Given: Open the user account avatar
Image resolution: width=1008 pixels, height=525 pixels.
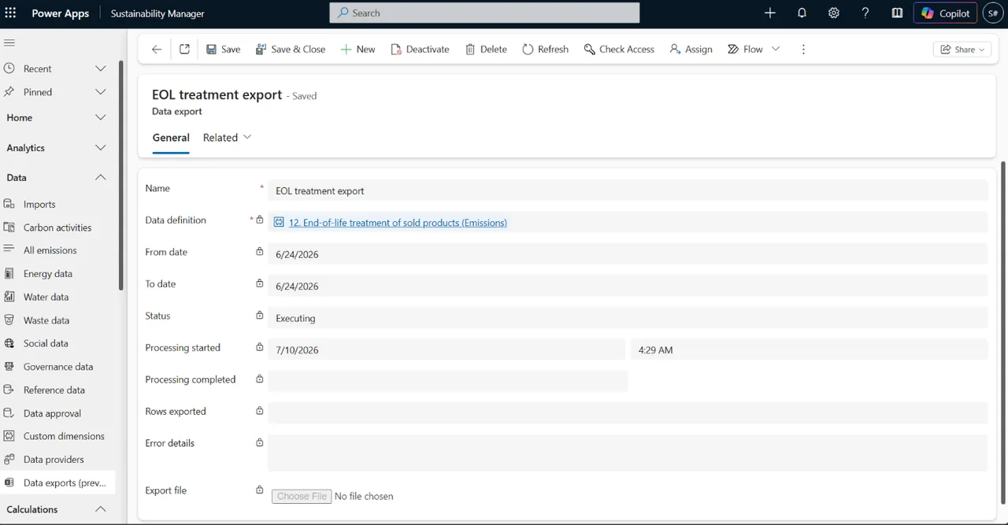Looking at the screenshot, I should click(x=992, y=13).
